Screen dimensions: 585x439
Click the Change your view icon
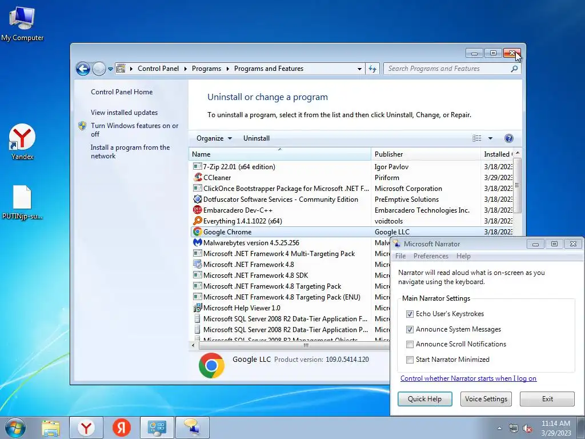coord(477,138)
